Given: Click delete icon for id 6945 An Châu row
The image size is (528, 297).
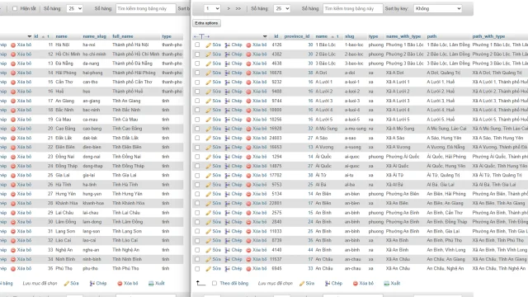Looking at the screenshot, I should pos(248,269).
